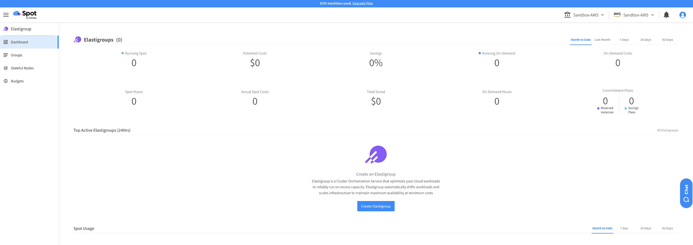
Task: Open the Chat widget
Action: pyautogui.click(x=686, y=193)
